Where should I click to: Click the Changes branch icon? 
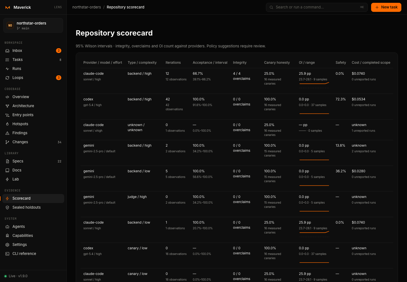pyautogui.click(x=7, y=142)
